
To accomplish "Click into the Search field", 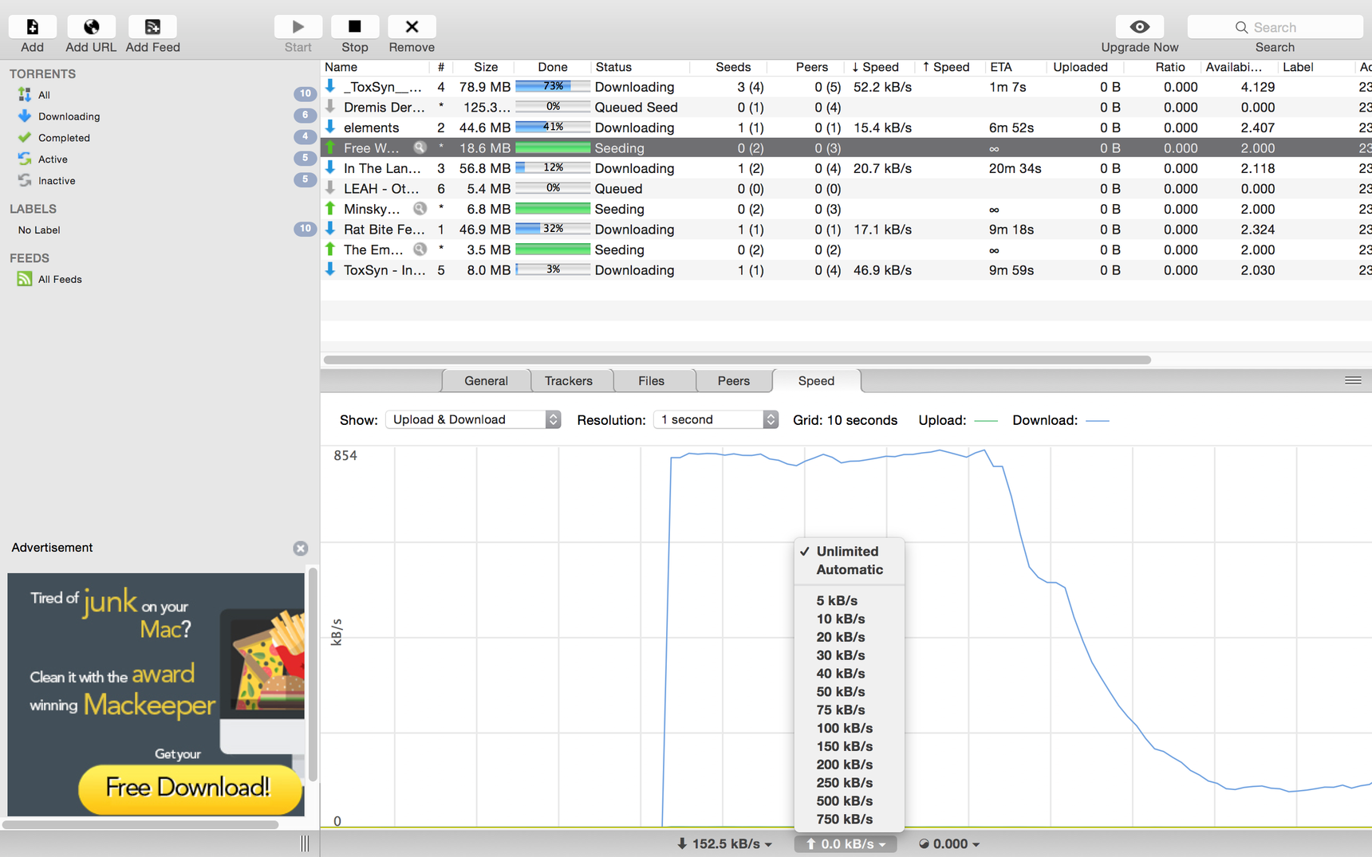I will point(1275,27).
